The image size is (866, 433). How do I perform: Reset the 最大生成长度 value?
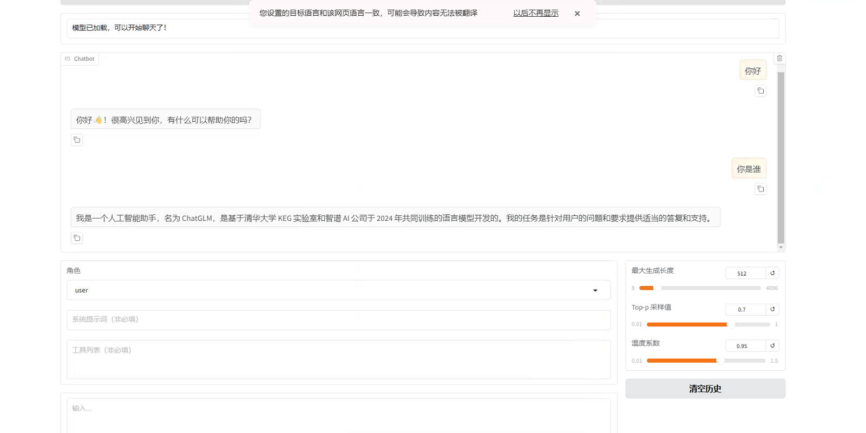click(x=772, y=273)
